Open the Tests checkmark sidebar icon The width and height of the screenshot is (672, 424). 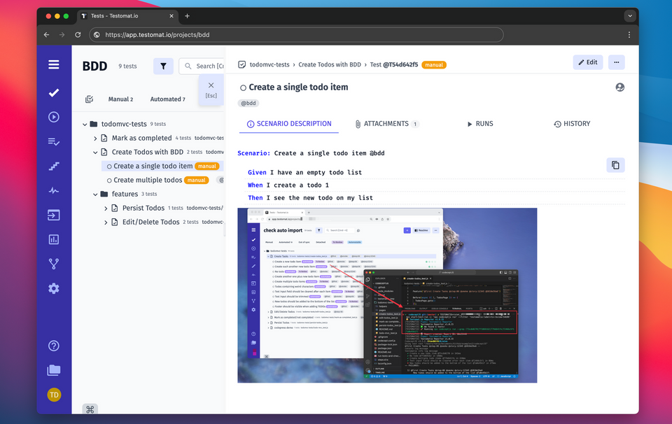[54, 92]
